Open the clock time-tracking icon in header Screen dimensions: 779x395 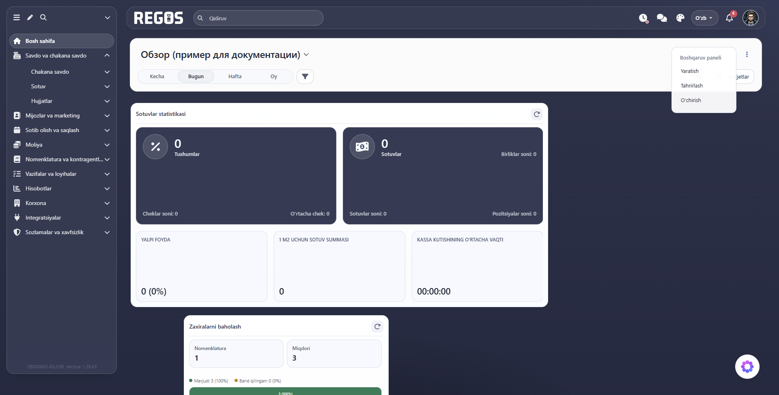tap(643, 18)
